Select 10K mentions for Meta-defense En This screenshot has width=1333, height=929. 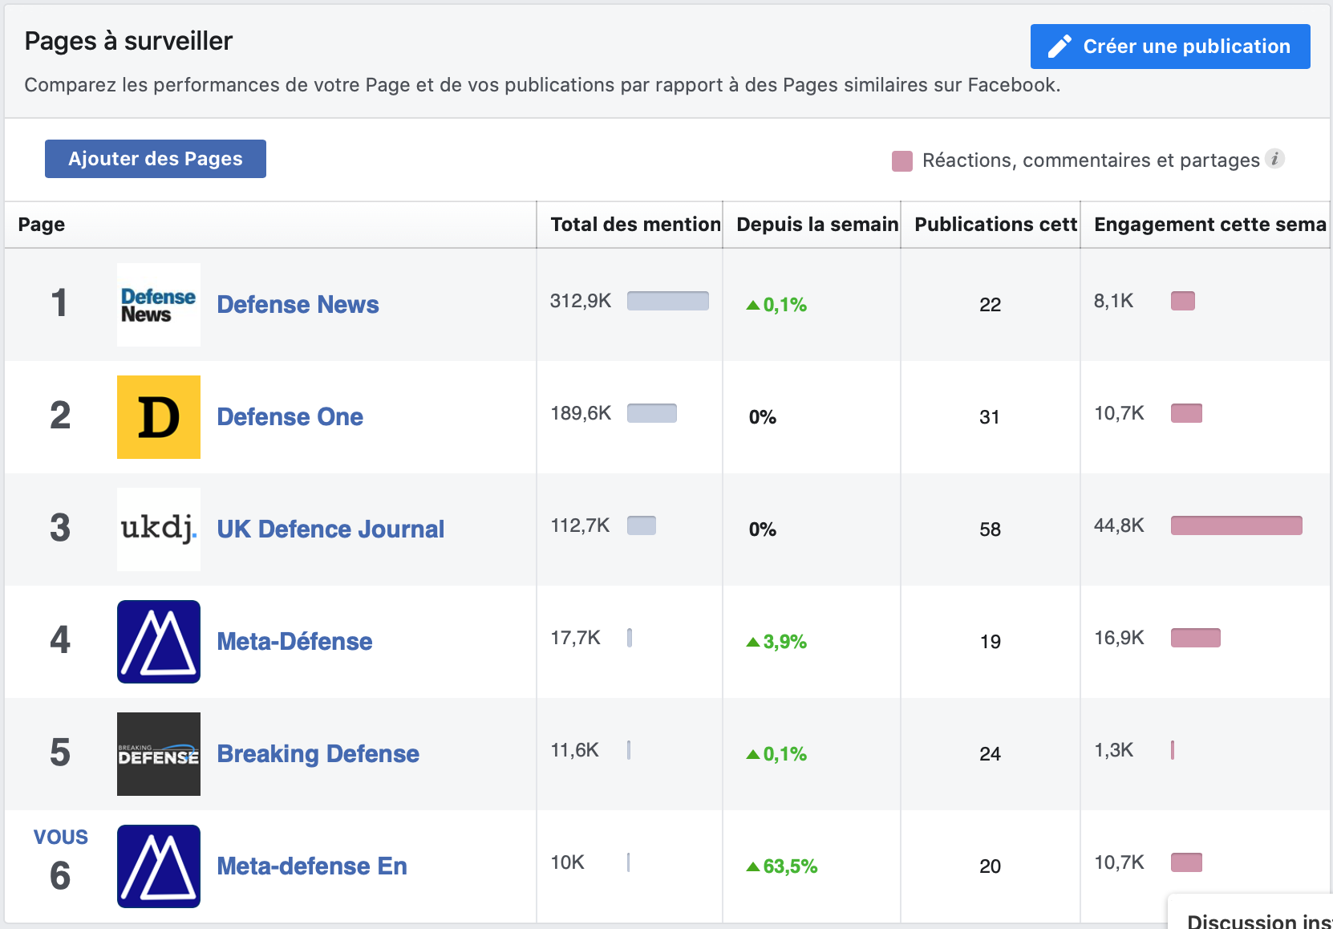point(567,862)
